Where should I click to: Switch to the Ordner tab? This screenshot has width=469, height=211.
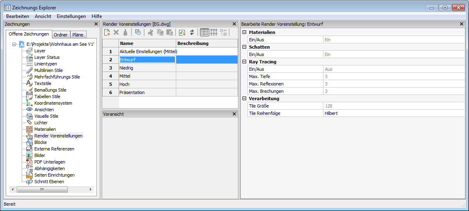[x=61, y=35]
